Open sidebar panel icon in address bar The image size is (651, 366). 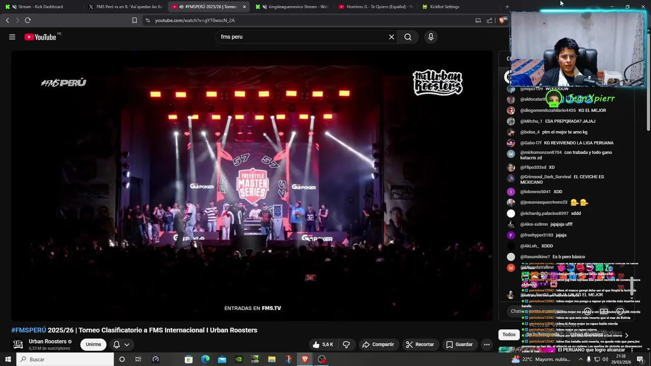pyautogui.click(x=478, y=20)
